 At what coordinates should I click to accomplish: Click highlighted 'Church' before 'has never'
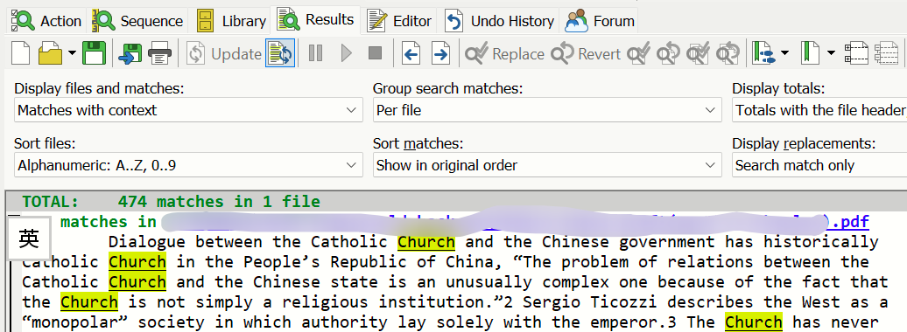[x=754, y=322]
